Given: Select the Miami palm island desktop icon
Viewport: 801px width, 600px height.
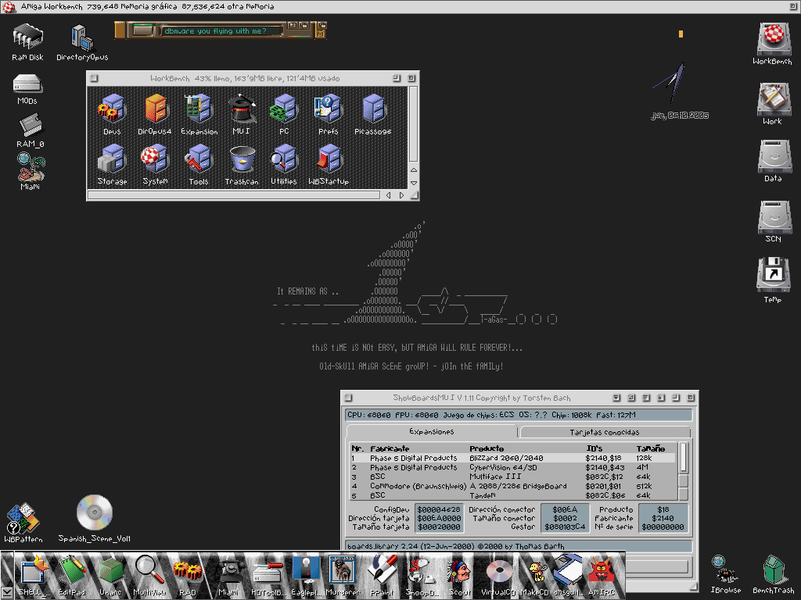Looking at the screenshot, I should tap(31, 171).
